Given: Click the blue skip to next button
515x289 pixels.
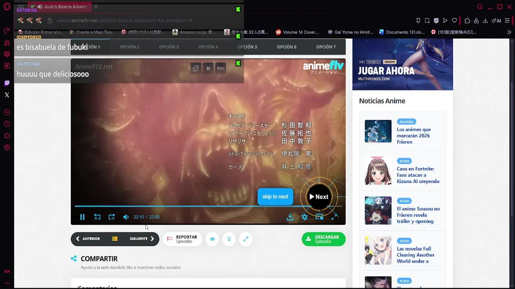Looking at the screenshot, I should click(275, 197).
